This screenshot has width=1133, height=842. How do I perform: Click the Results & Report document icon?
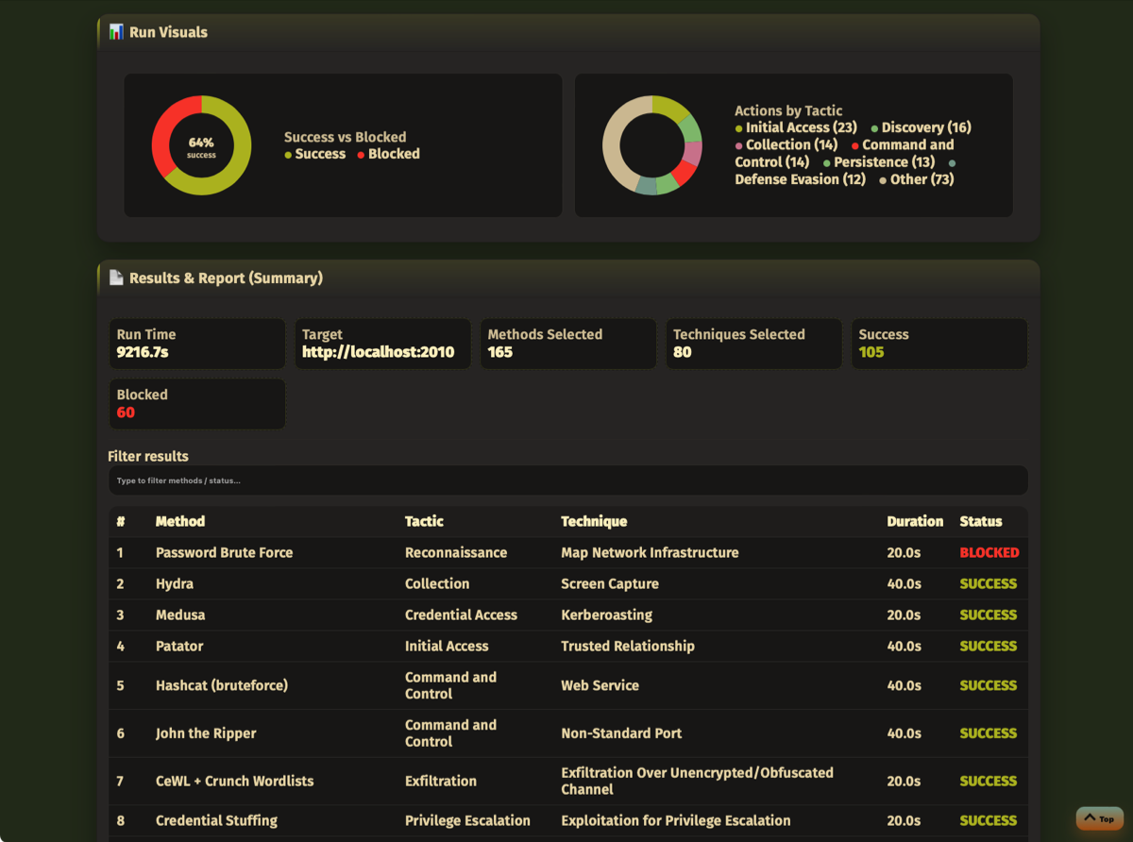pyautogui.click(x=116, y=278)
